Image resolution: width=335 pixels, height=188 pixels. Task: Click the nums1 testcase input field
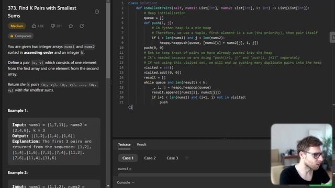coord(194,175)
